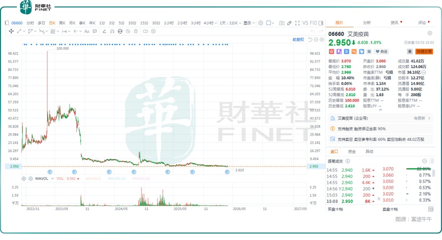442x240 pixels.
Task: Open the 前复权 adjustment dropdown
Action: click(298, 40)
